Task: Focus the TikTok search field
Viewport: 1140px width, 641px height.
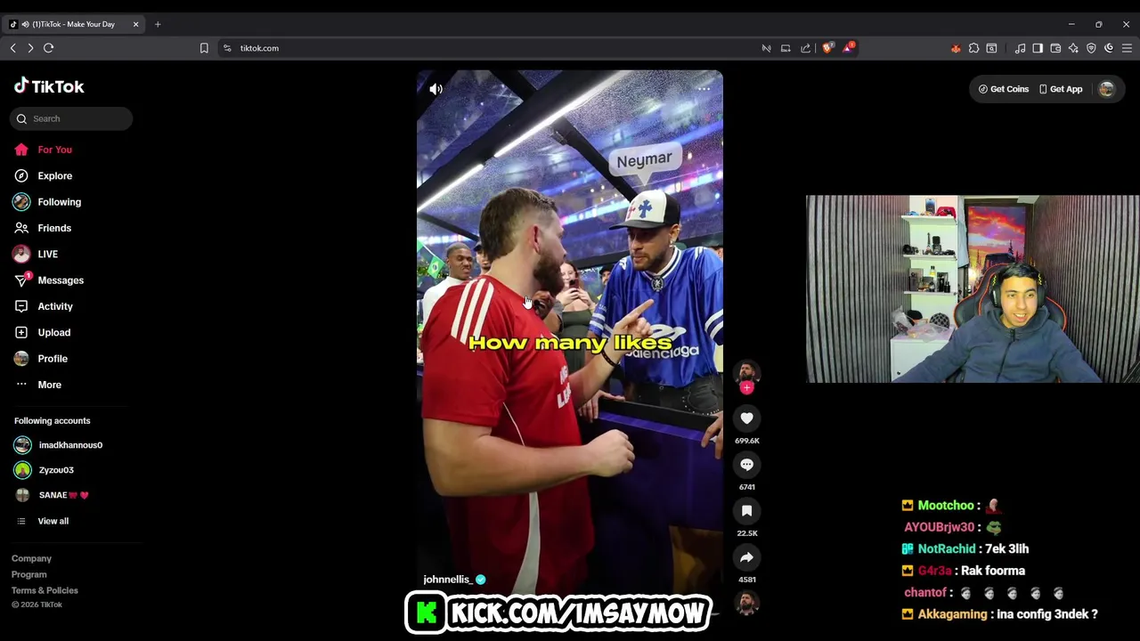Action: (71, 118)
